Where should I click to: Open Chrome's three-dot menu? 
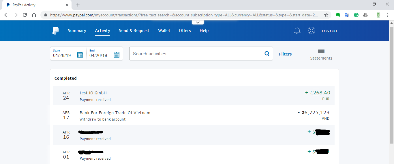(388, 15)
